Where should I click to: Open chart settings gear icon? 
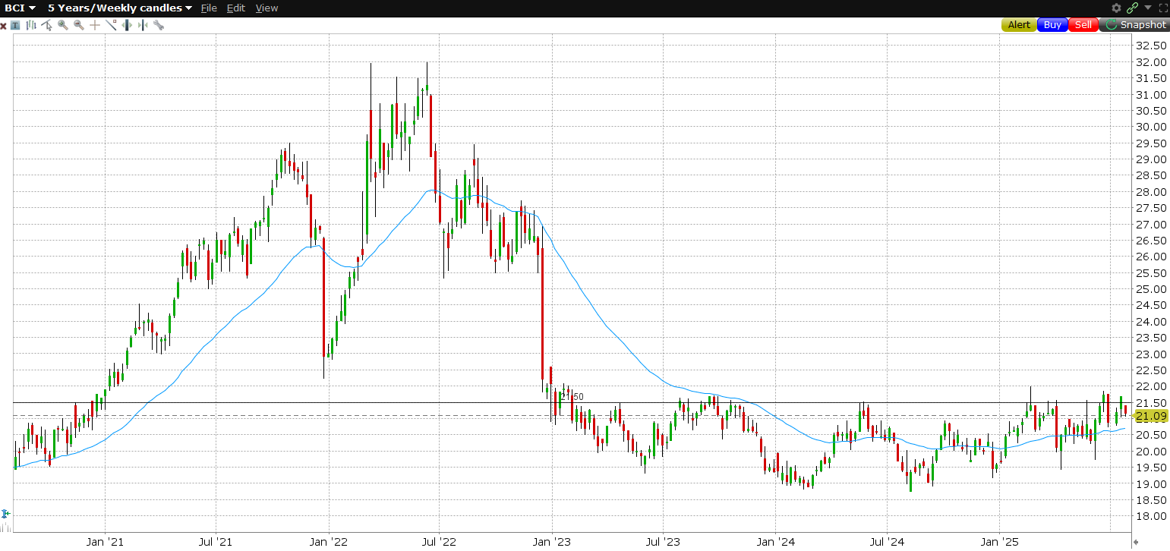click(1116, 8)
